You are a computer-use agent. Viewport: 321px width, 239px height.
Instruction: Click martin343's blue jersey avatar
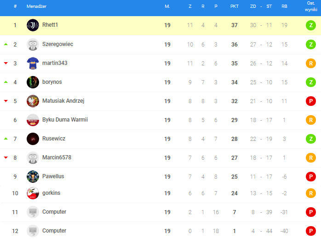33,63
